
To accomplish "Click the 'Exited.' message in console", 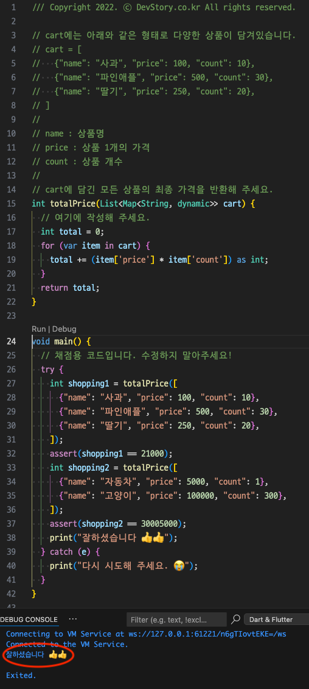I will [x=21, y=676].
